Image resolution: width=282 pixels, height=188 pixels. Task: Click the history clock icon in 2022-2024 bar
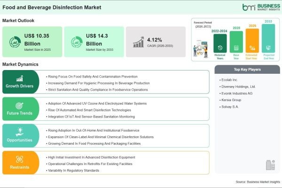click(220, 48)
